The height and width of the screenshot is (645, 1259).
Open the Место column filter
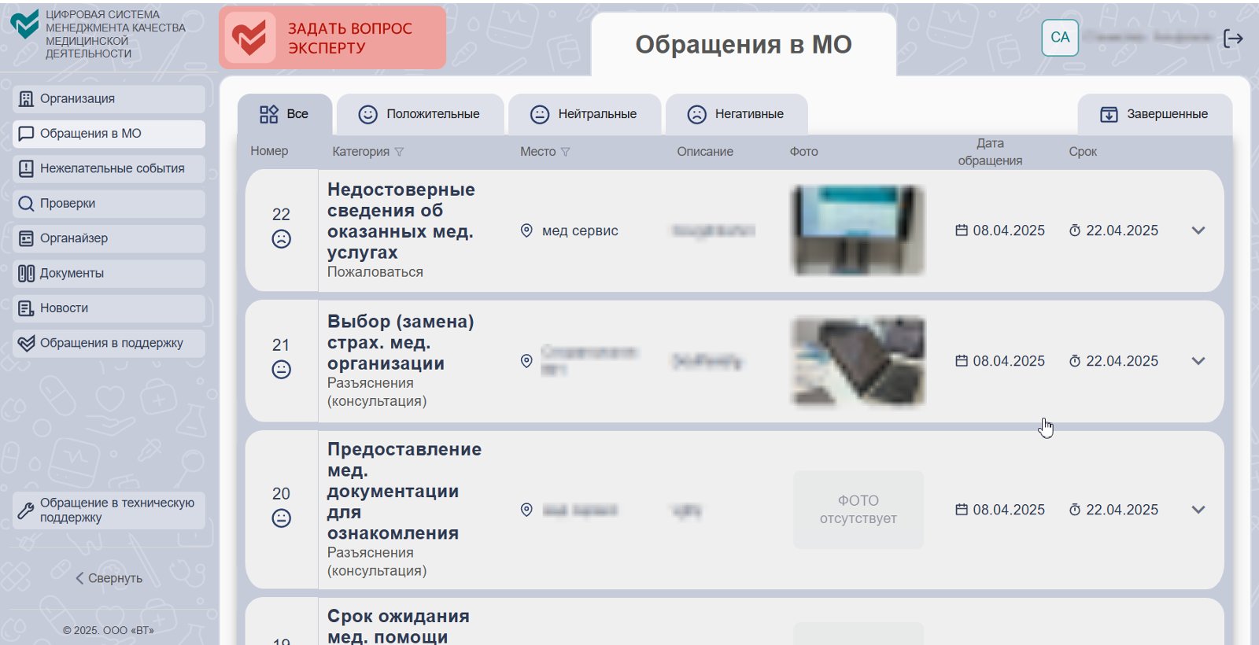tap(565, 152)
